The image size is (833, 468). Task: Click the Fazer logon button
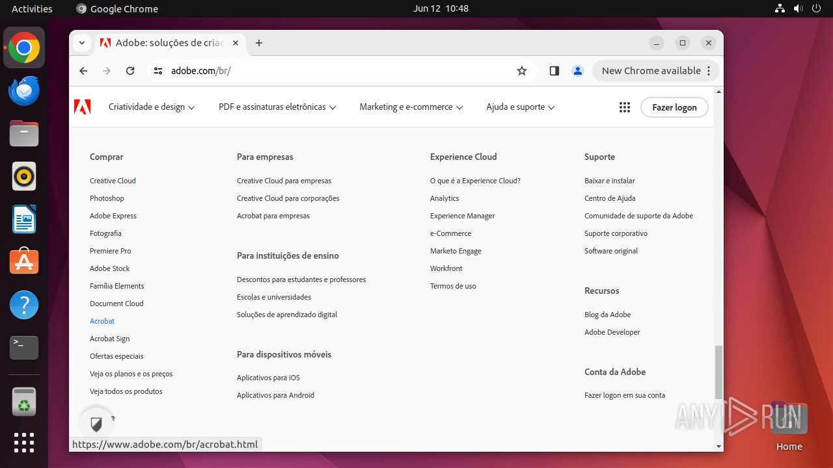pyautogui.click(x=674, y=107)
